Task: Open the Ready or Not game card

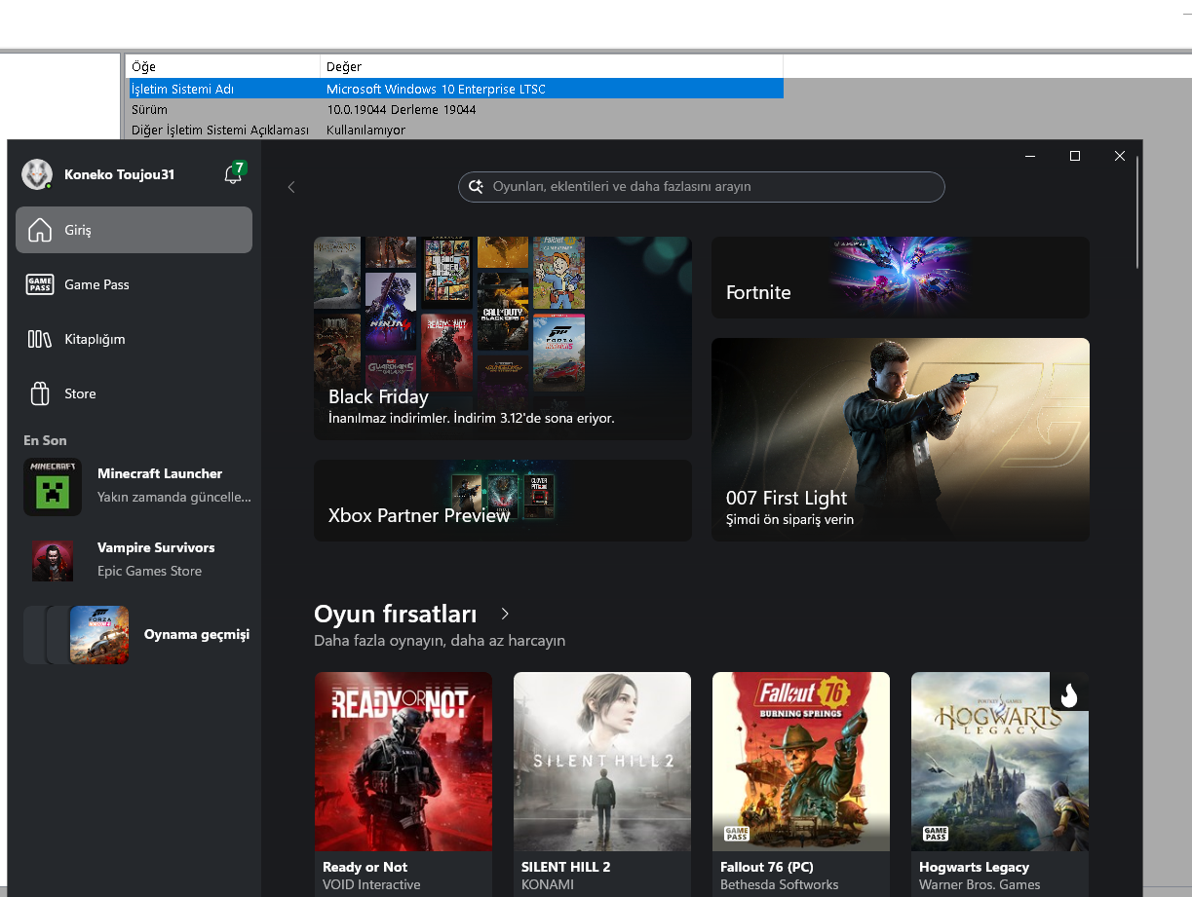Action: [x=404, y=784]
